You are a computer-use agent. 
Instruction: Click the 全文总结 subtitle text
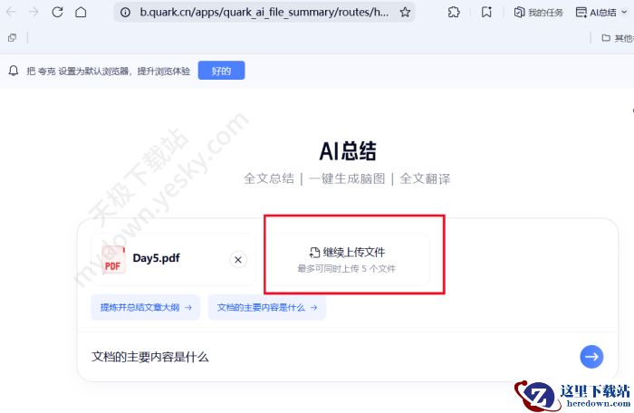[x=268, y=178]
